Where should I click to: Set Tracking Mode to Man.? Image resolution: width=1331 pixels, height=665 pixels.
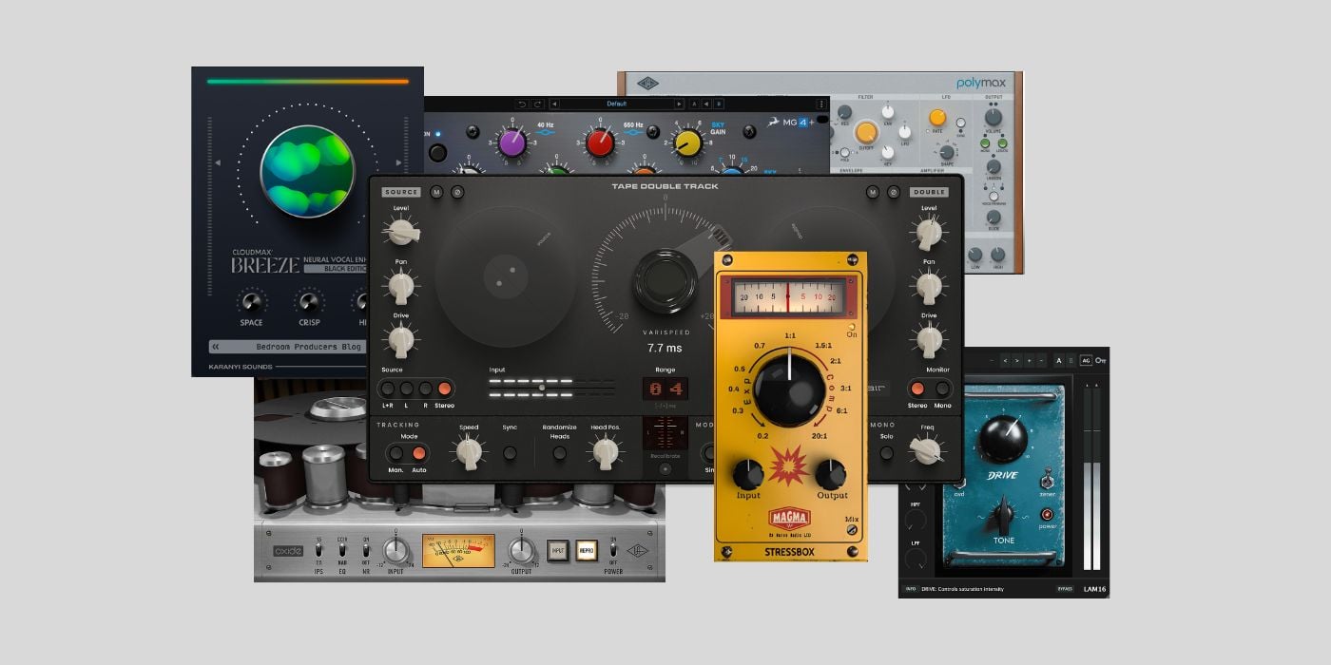[x=395, y=453]
